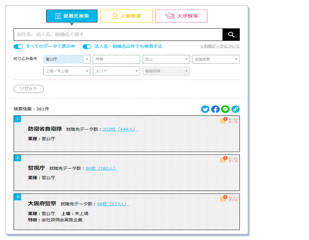
Task: Toggle 法人名・組織名以外でも検索する switch
Action: coord(87,47)
